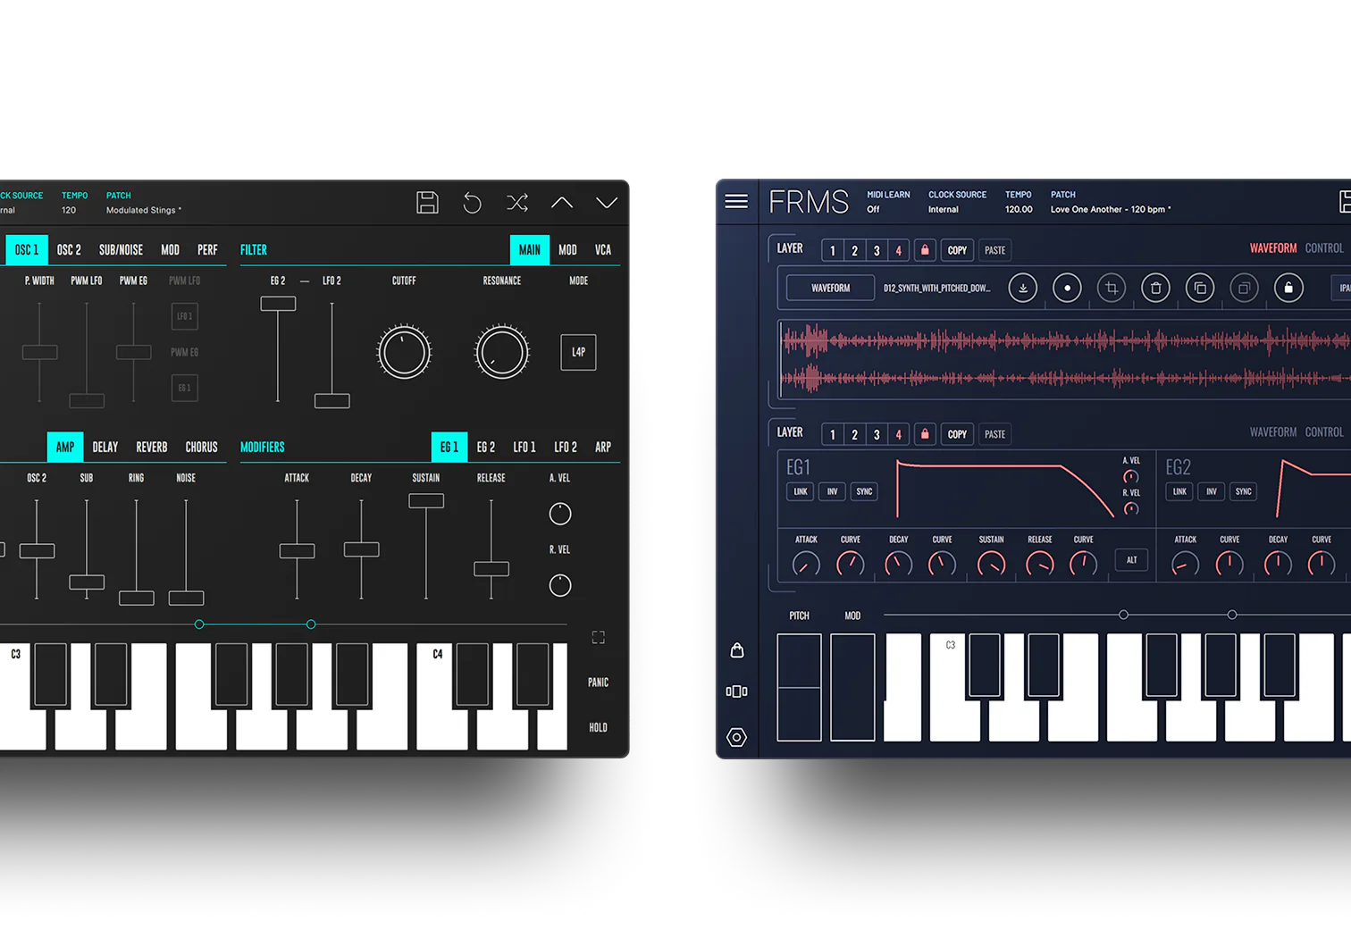Screen dimensions: 1351x938
Task: Click PANIC button
Action: point(598,683)
